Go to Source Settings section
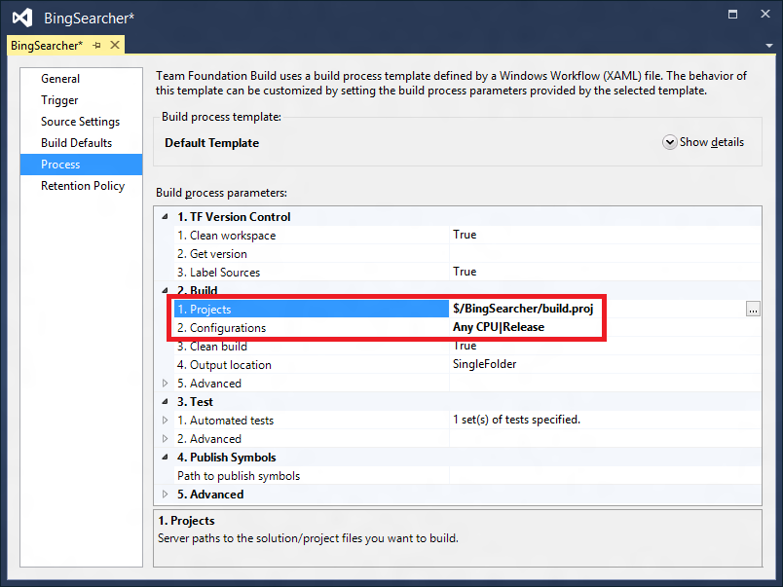Image resolution: width=783 pixels, height=587 pixels. (x=80, y=122)
